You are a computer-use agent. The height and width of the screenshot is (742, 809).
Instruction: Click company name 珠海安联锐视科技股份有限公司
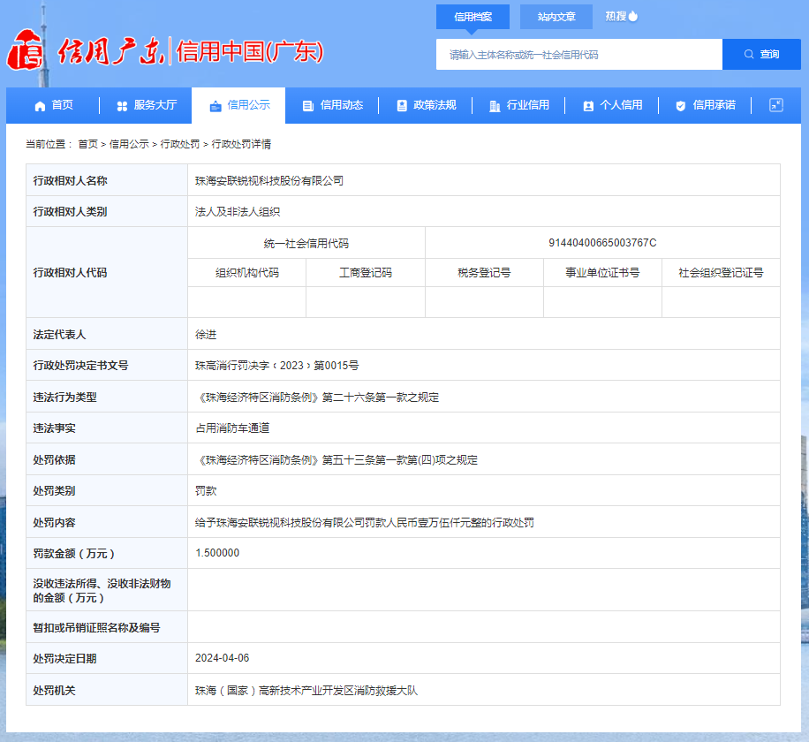pyautogui.click(x=268, y=180)
